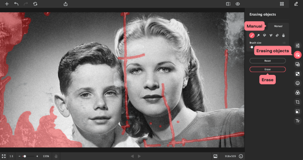Image resolution: width=303 pixels, height=160 pixels.
Task: Select the magic wand tool
Action: coord(258,35)
